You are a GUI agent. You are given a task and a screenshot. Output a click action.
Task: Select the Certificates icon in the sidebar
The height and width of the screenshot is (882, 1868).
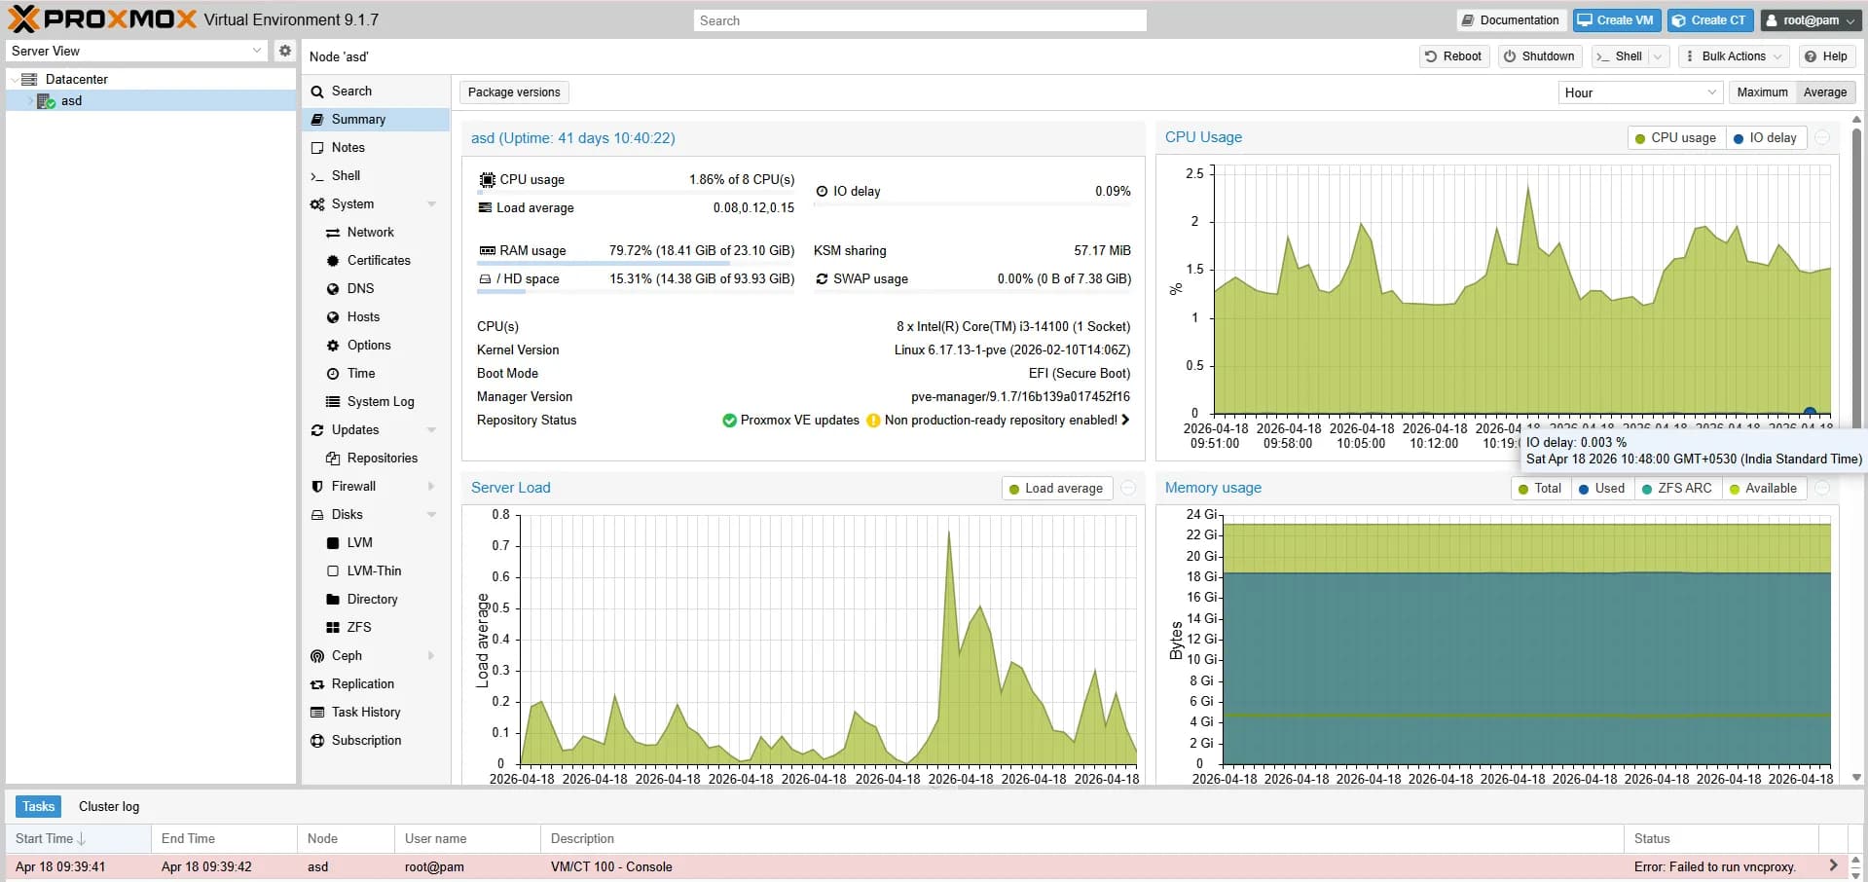coord(332,260)
